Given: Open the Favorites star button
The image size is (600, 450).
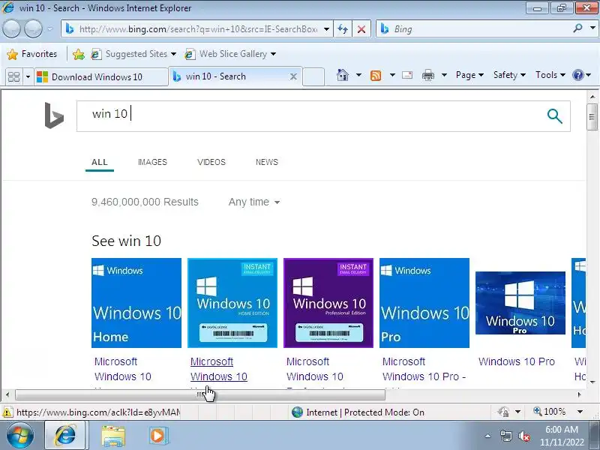Looking at the screenshot, I should (x=31, y=54).
